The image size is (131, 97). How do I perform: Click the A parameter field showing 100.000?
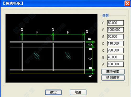pos(116,64)
